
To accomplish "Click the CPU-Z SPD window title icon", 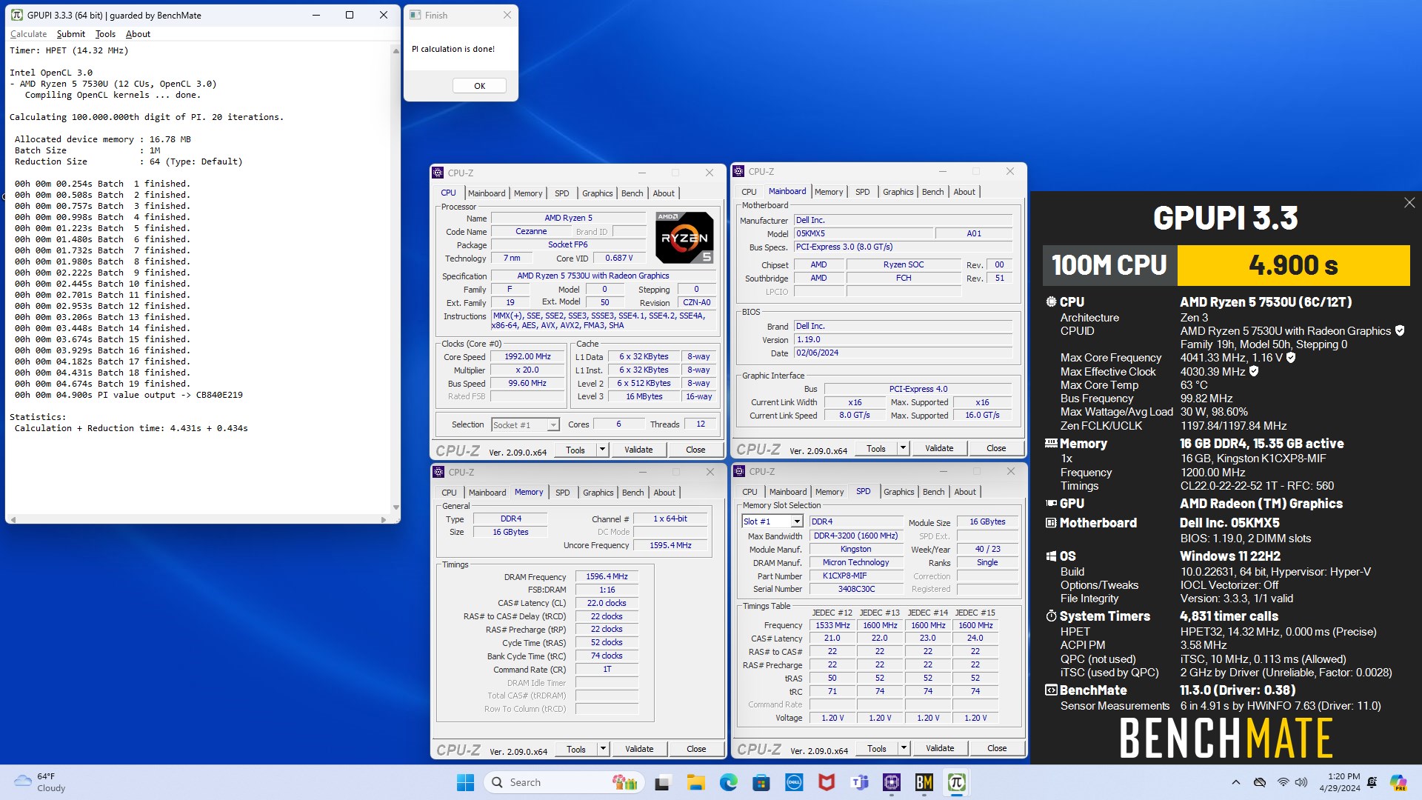I will [739, 471].
